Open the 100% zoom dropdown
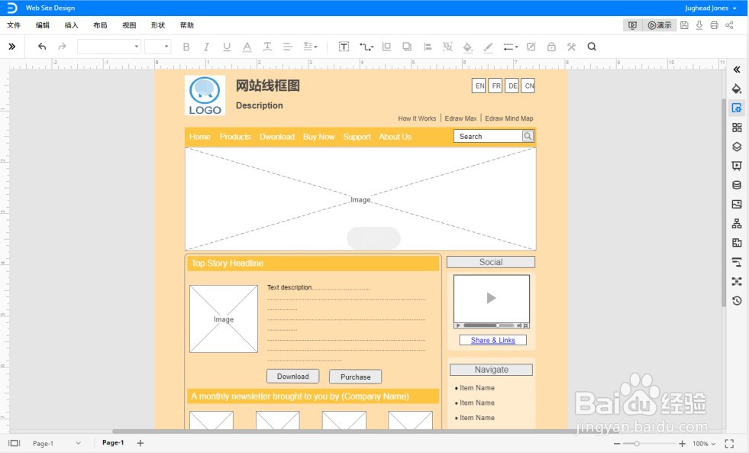749x453 pixels. 704,443
